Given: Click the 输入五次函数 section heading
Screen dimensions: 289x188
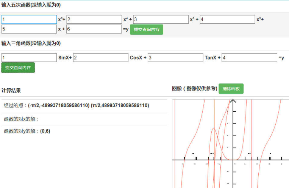Looking at the screenshot, I should pos(31,5).
